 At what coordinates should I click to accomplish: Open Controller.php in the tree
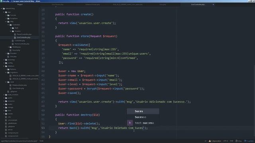coord(20,41)
